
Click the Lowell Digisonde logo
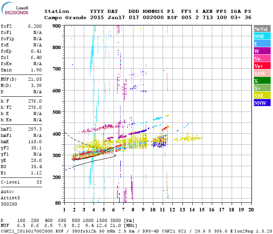pos(15,8)
